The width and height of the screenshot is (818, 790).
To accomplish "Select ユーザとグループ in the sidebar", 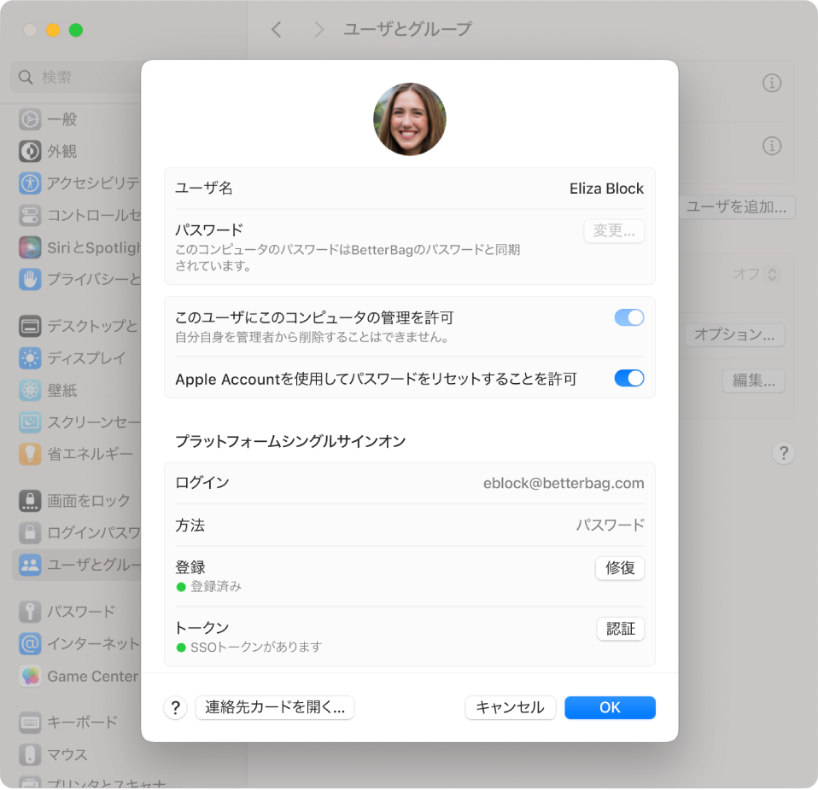I will (x=28, y=565).
